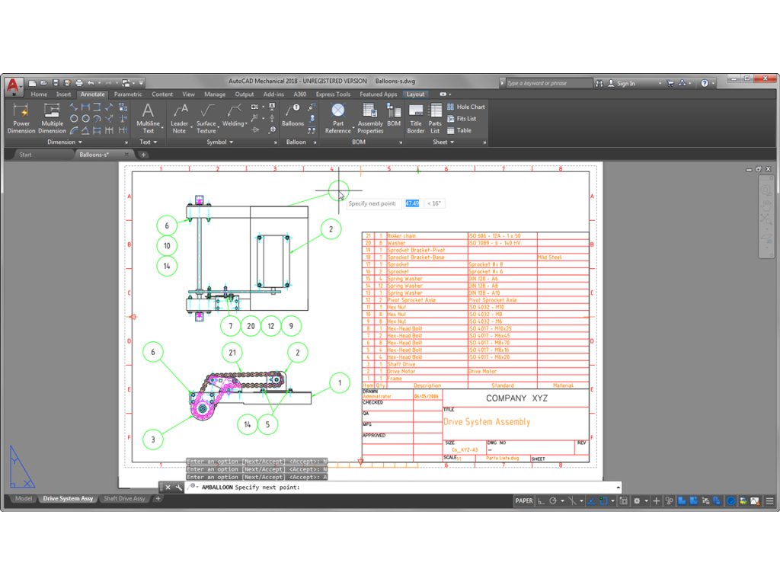Open the Balloon panel dialog launcher arrow
Image resolution: width=780 pixels, height=585 pixels.
[315, 142]
